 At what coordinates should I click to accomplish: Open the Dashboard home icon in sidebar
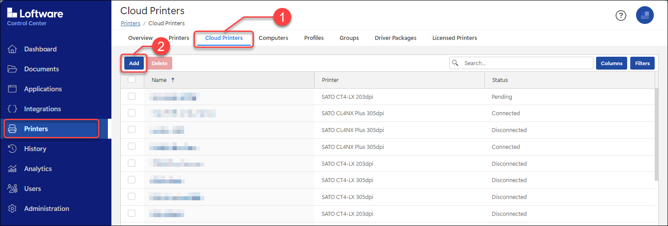click(12, 49)
